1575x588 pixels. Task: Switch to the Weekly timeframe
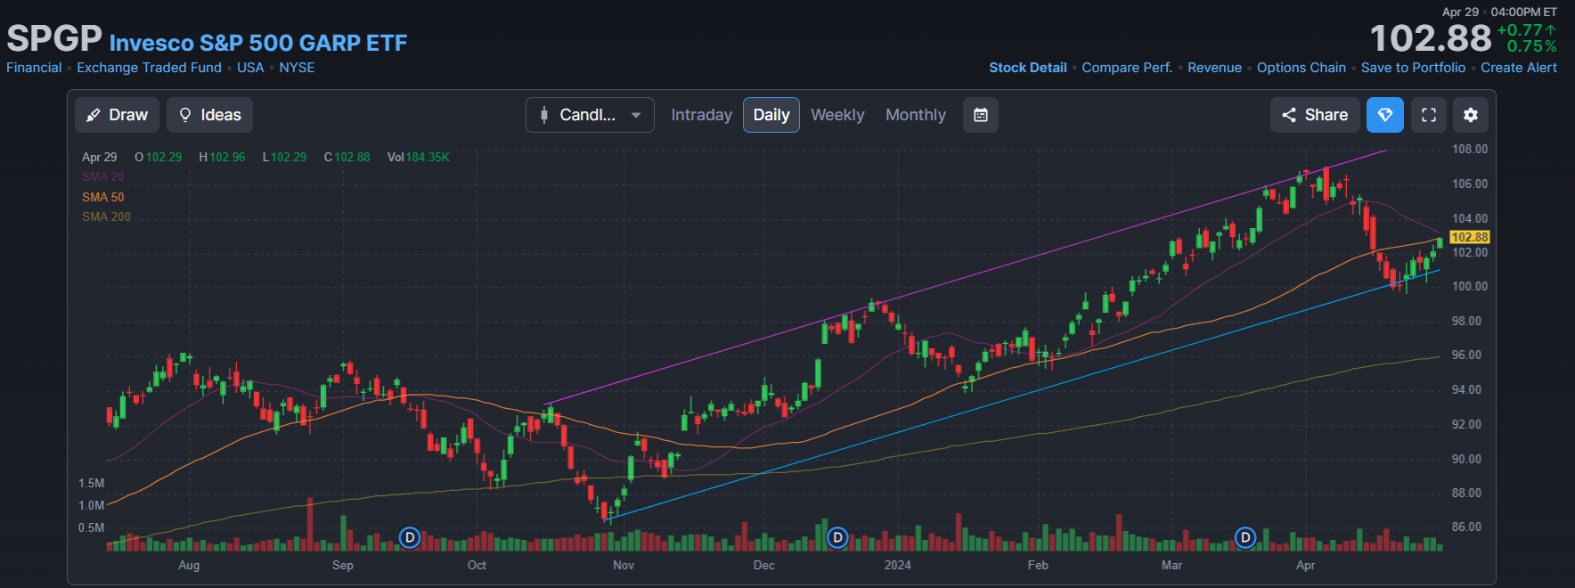837,115
